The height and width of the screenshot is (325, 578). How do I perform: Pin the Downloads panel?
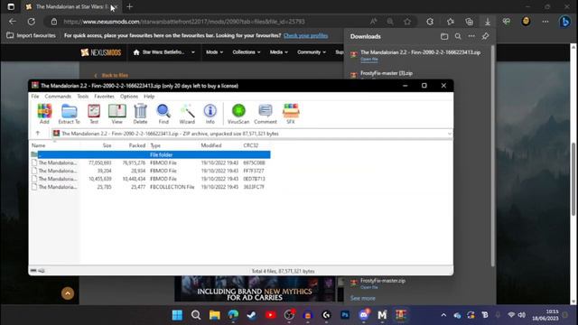coord(485,36)
